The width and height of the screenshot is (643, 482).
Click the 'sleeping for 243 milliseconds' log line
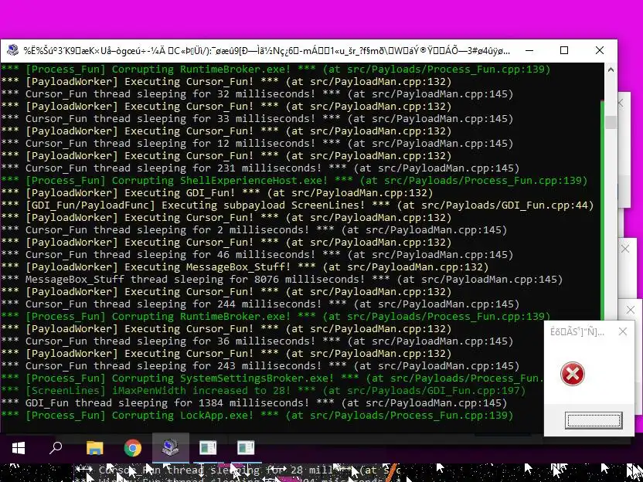[260, 365]
